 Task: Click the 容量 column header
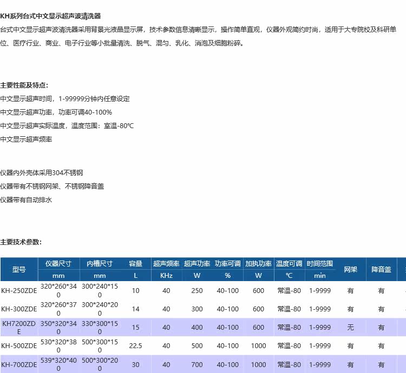pos(135,264)
